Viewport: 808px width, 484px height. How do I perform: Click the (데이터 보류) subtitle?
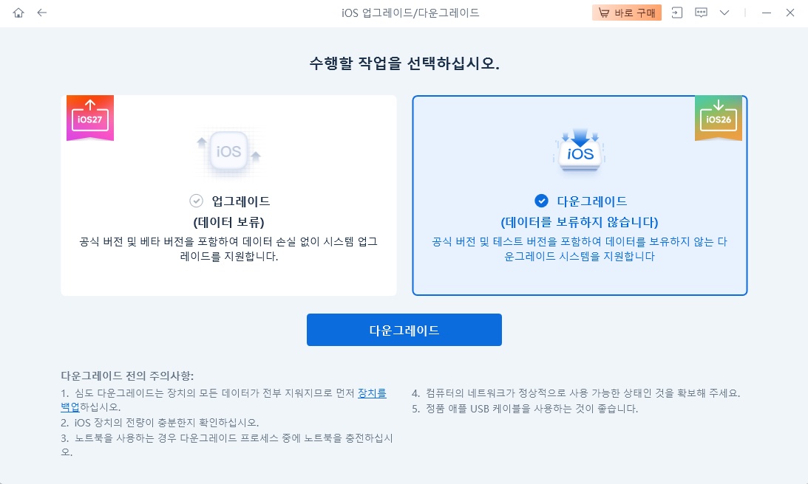[228, 222]
